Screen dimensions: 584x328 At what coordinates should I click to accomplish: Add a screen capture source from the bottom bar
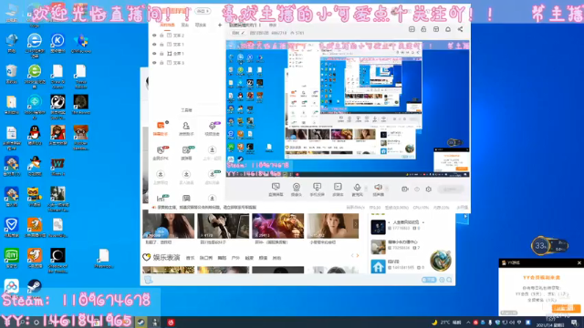pos(276,190)
